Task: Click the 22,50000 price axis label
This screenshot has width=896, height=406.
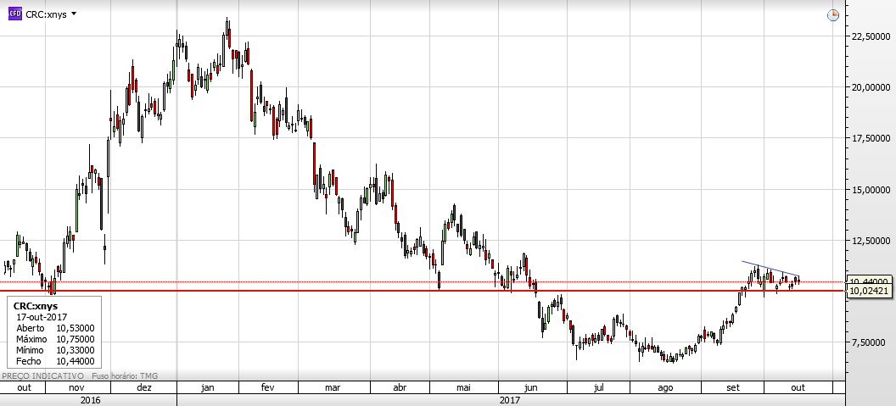Action: tap(870, 36)
